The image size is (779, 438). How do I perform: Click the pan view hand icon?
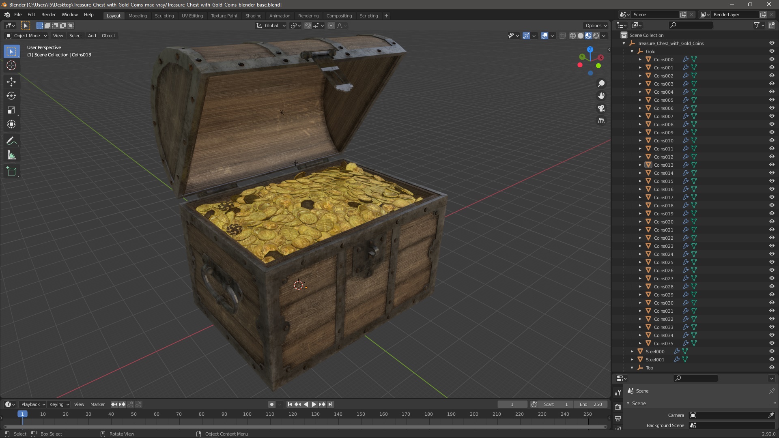pyautogui.click(x=601, y=96)
